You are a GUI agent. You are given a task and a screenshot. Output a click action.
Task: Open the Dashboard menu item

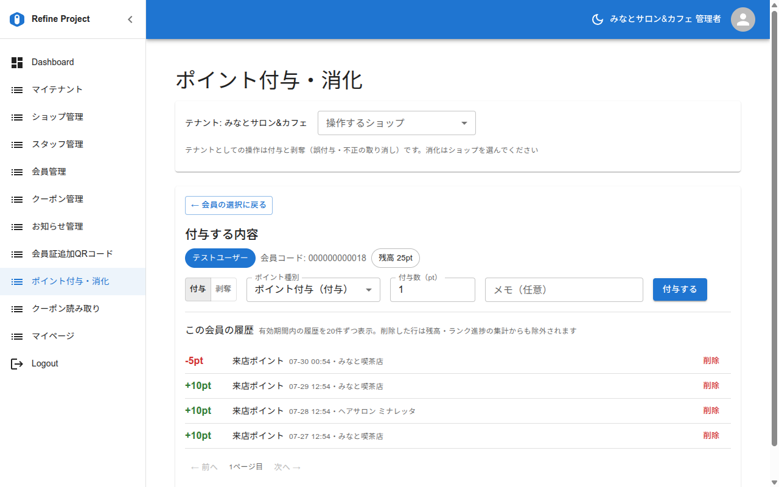point(72,62)
